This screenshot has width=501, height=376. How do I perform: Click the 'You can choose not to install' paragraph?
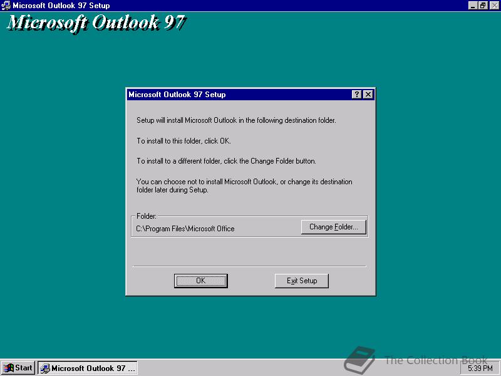244,185
